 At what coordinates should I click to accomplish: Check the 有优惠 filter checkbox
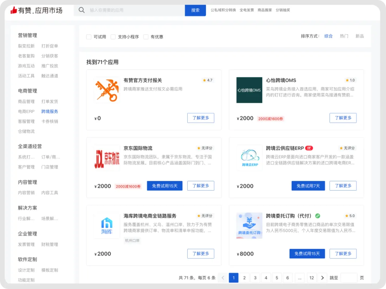(x=146, y=37)
